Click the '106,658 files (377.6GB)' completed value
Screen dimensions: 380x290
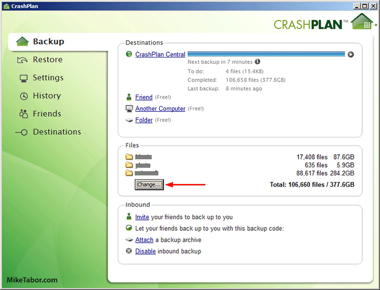pos(256,80)
